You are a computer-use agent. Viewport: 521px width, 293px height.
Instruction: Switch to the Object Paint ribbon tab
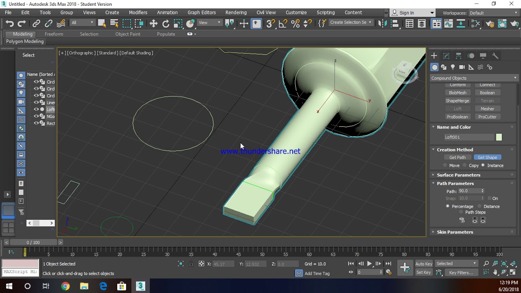click(x=127, y=34)
